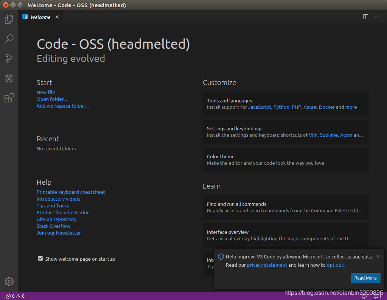387x300 pixels.
Task: Minimize the Code - OSS window
Action: [13, 5]
